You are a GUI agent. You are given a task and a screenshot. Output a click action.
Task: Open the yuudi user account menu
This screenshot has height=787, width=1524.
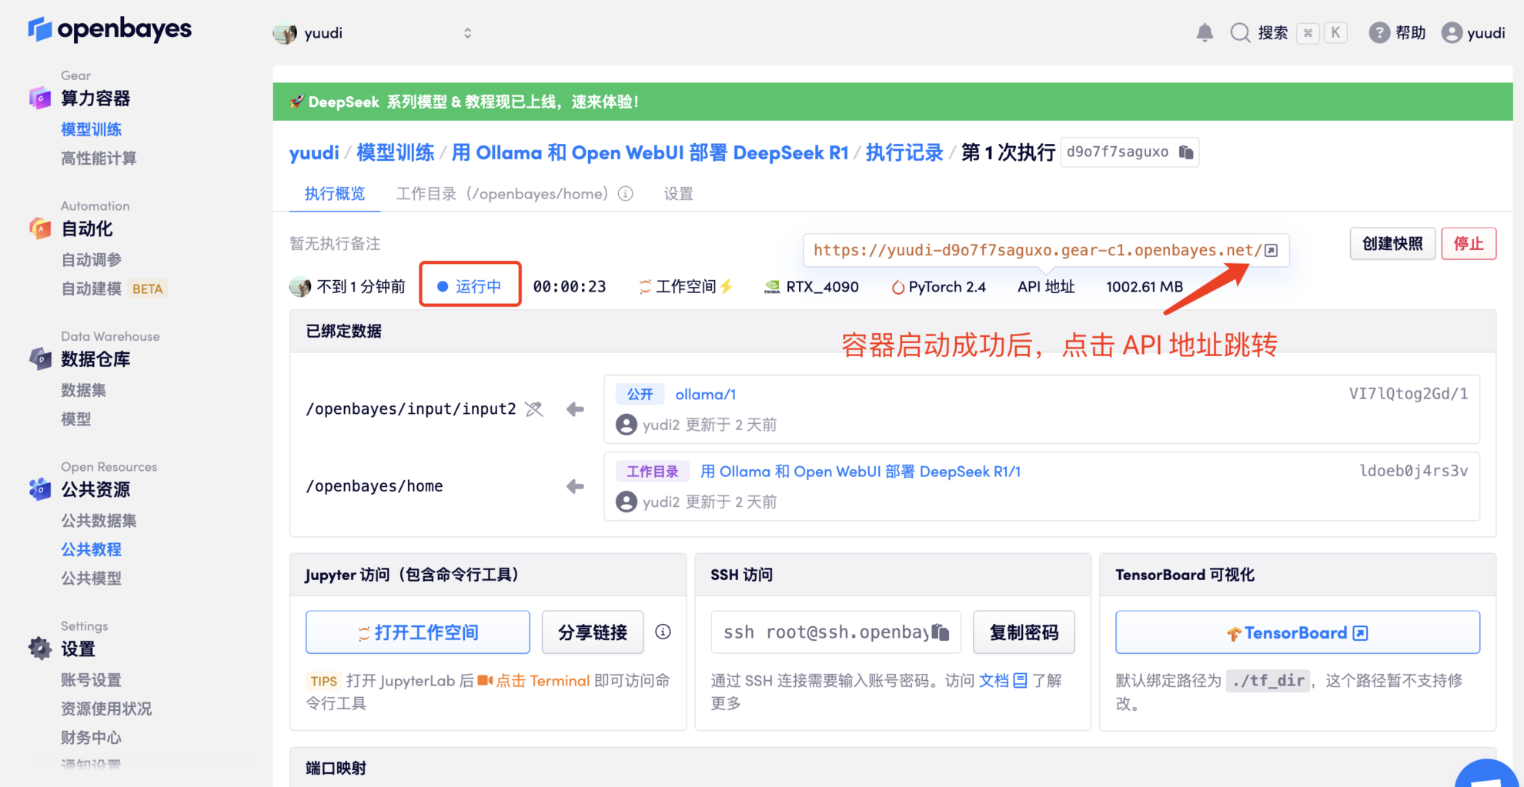tap(1473, 32)
